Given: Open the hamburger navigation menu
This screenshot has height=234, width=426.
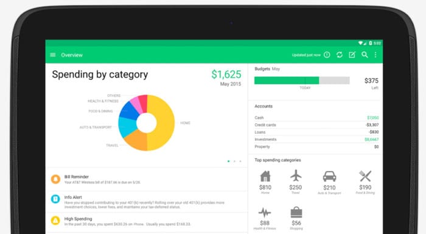Looking at the screenshot, I should [53, 55].
